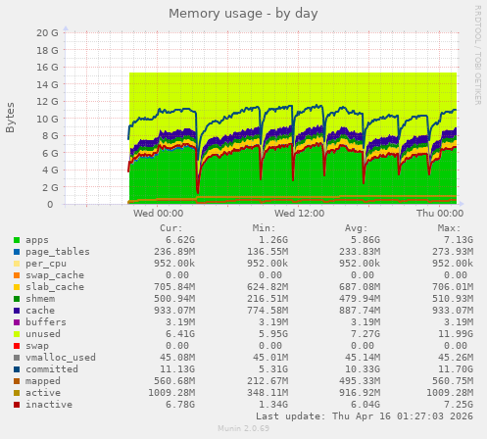Click the active min value 348.11M

268,393
